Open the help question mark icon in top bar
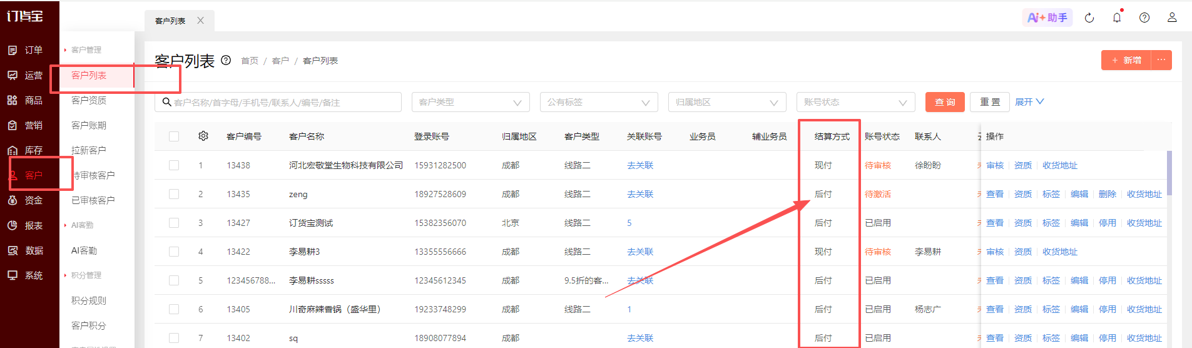The image size is (1192, 348). coord(1144,18)
